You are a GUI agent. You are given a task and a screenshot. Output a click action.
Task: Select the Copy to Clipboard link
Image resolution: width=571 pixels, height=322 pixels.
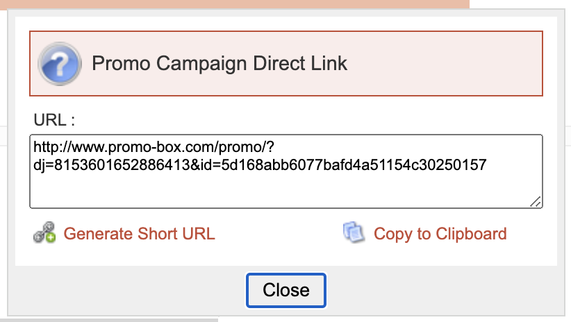[440, 234]
